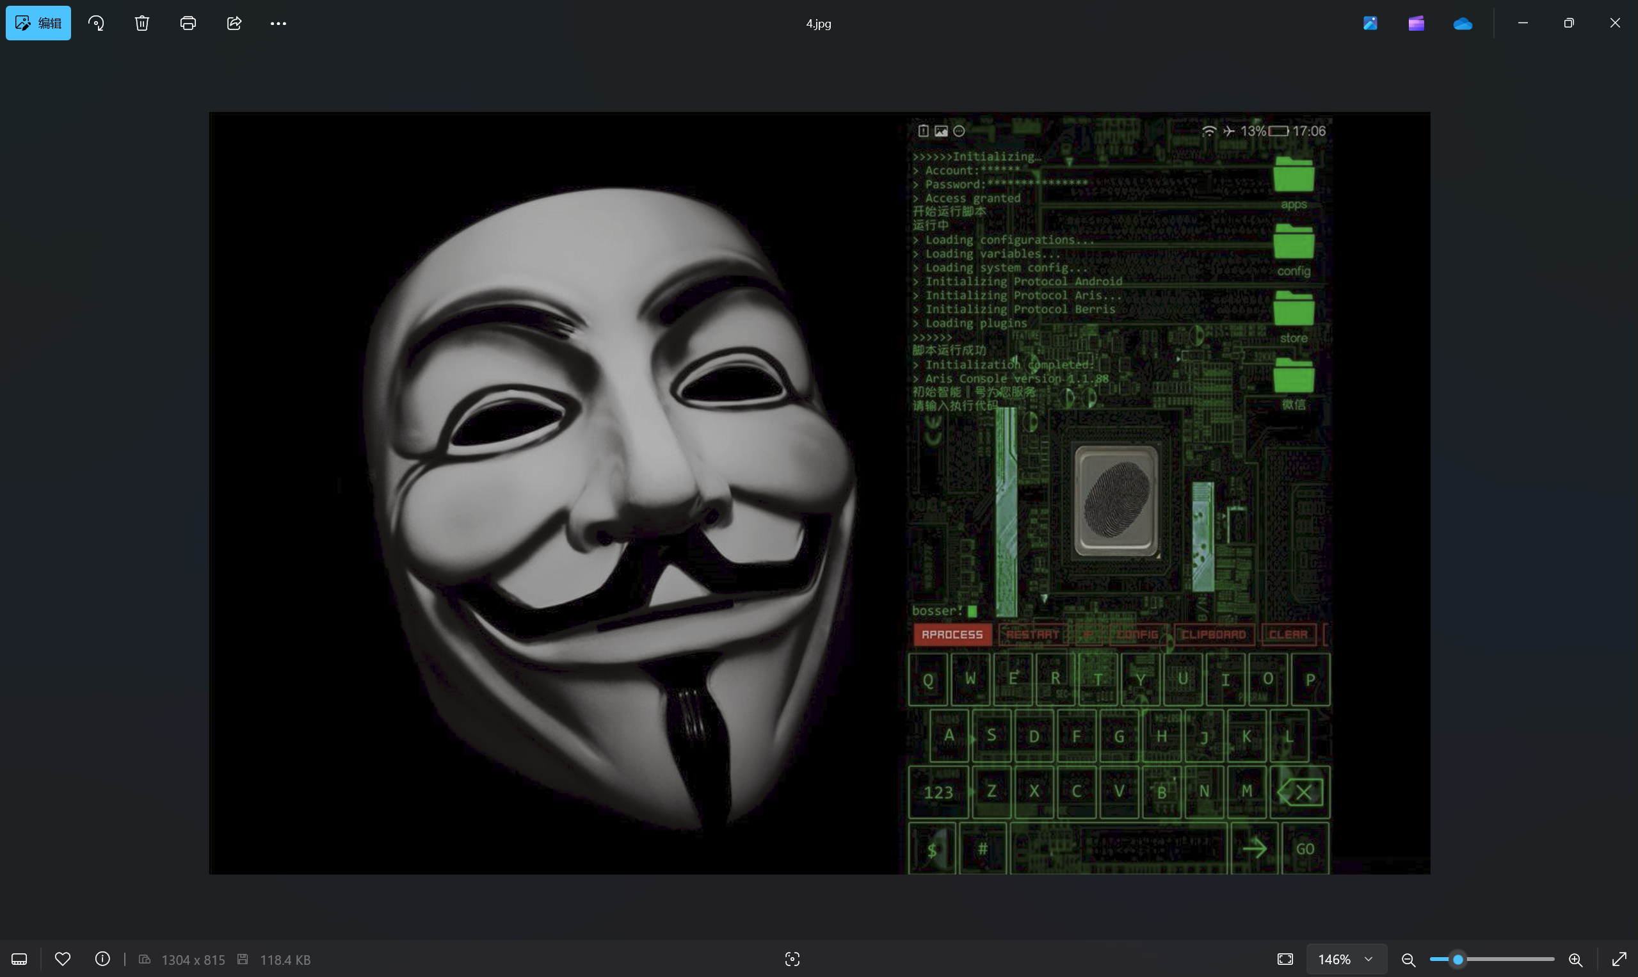Zoom out with the minus magnifier icon
Screen dimensions: 1638x977
(1408, 959)
